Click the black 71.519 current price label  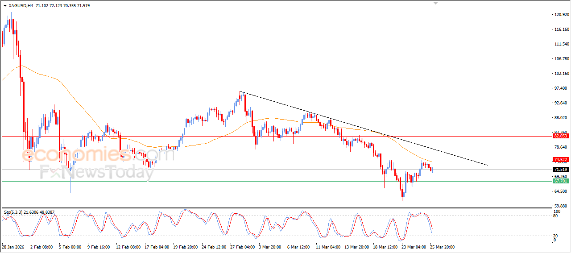560,170
